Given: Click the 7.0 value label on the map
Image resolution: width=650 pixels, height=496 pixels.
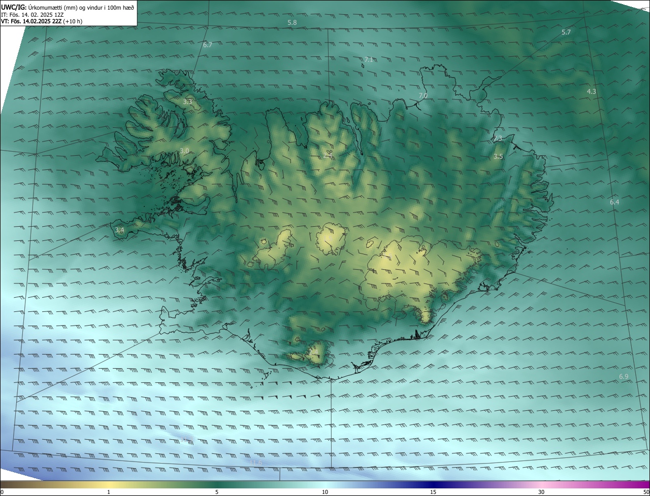Looking at the screenshot, I should pos(423,96).
